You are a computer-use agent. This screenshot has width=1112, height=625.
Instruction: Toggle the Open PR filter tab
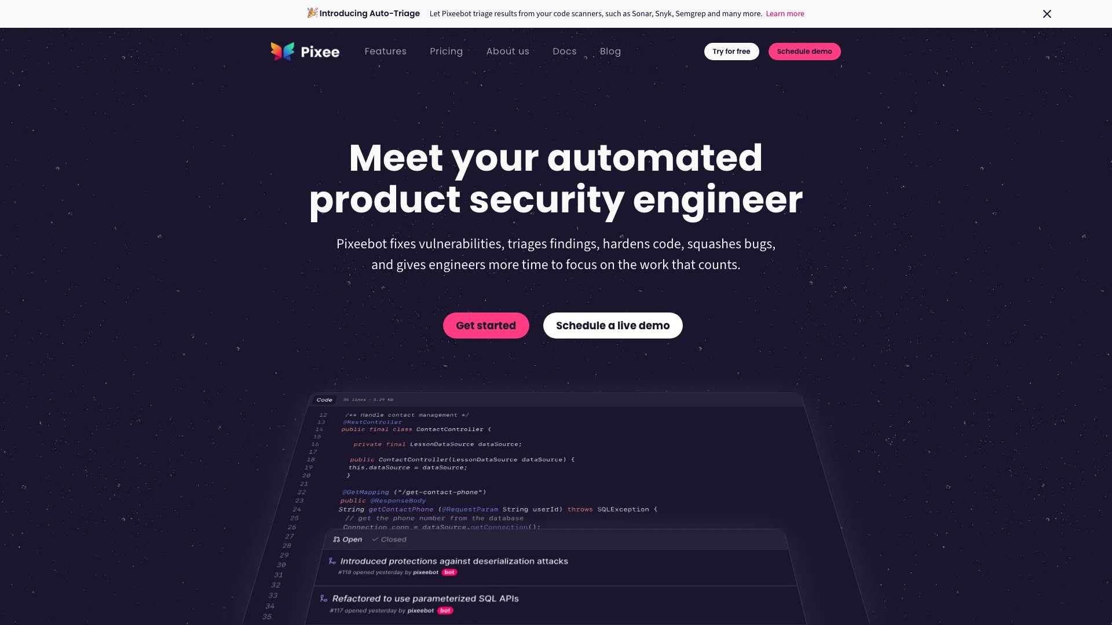pyautogui.click(x=347, y=539)
